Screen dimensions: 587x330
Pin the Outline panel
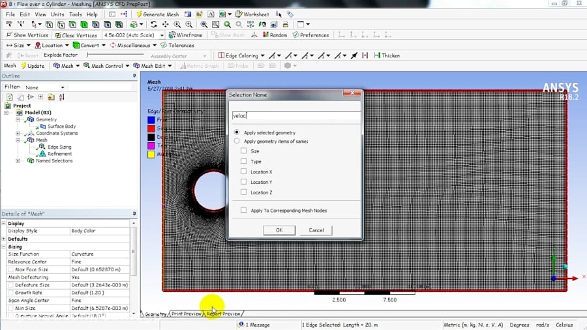134,76
